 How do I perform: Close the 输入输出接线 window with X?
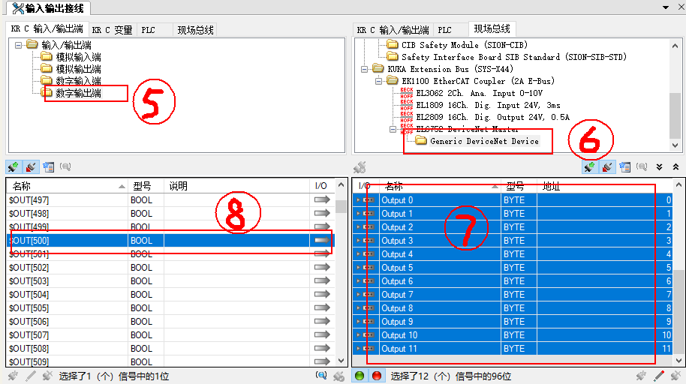pos(681,7)
